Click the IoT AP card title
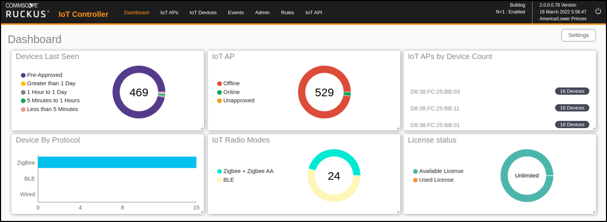Viewport: 607px width, 222px height. 224,56
